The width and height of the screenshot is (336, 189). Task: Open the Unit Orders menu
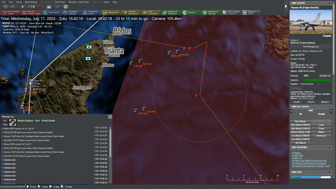60,2
